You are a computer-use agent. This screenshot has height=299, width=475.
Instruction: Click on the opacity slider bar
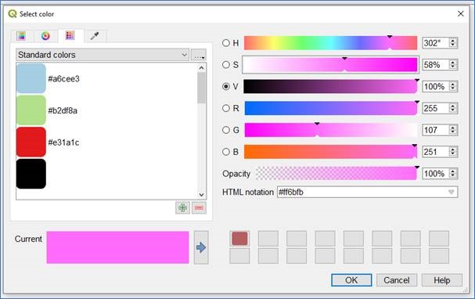336,174
